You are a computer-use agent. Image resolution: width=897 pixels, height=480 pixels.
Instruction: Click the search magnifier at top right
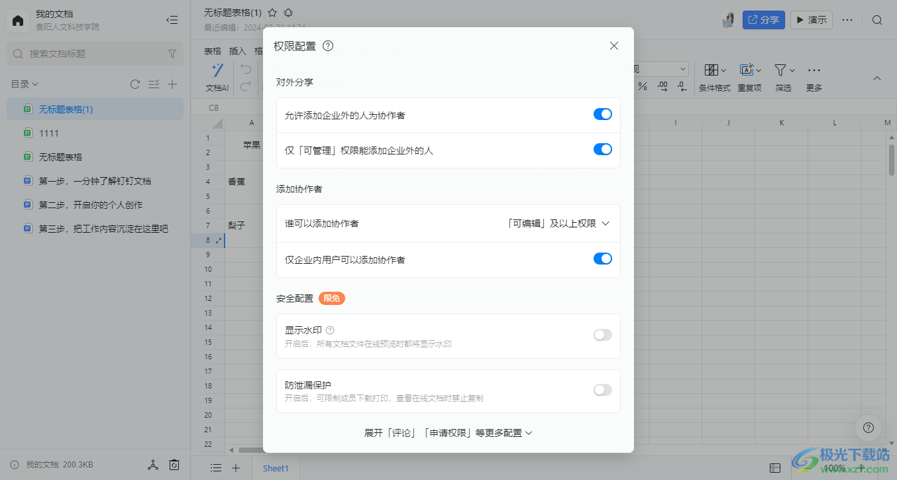(x=877, y=20)
